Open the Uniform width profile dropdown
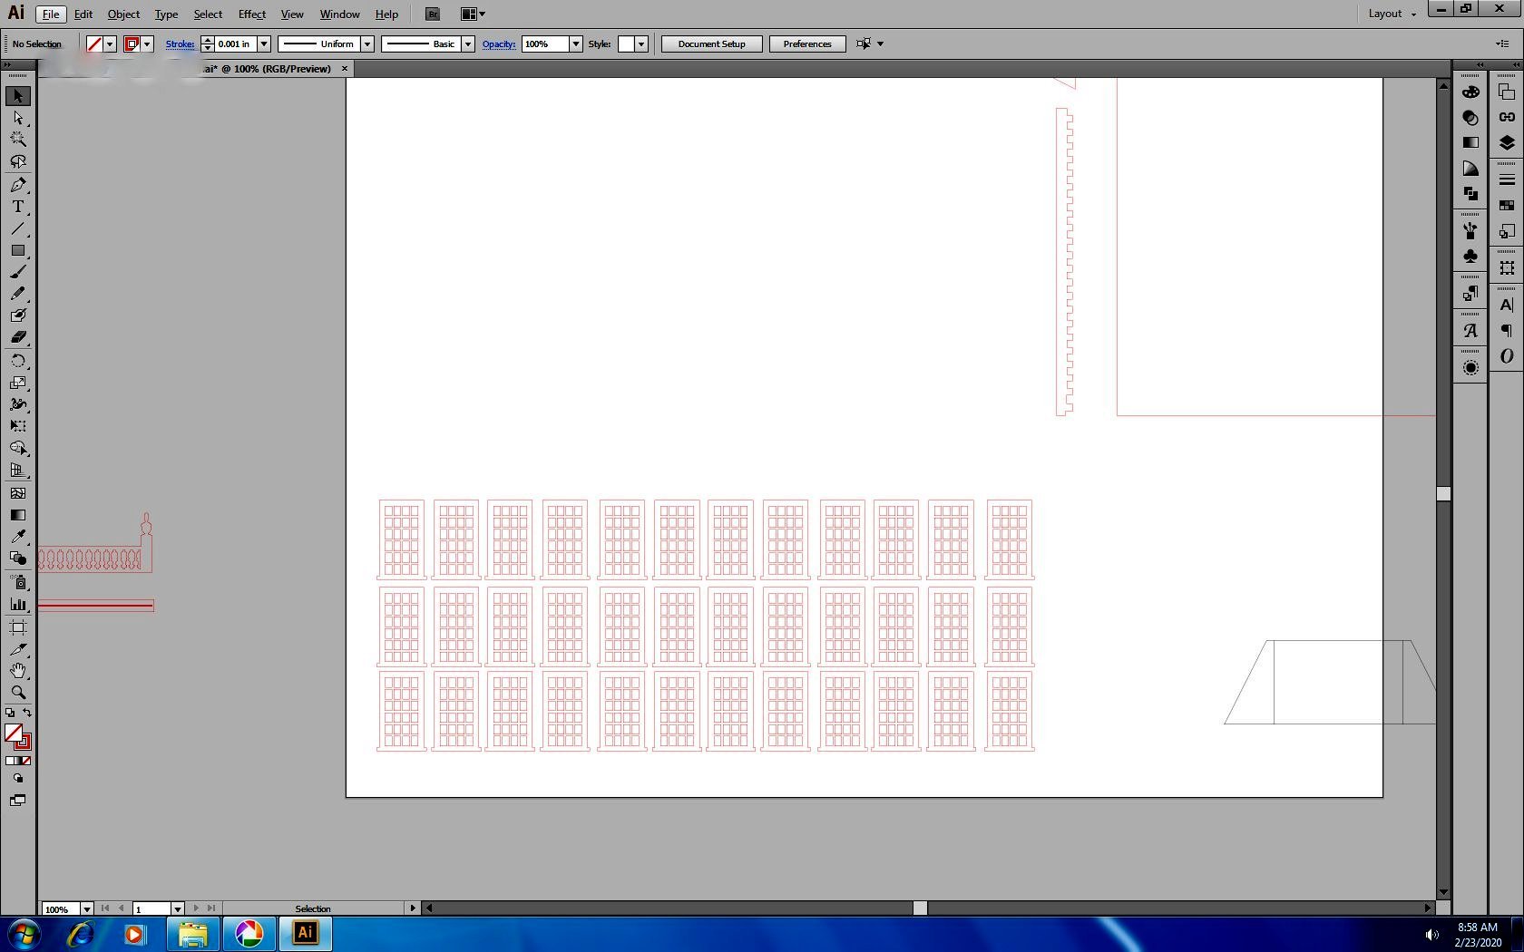 (x=367, y=44)
